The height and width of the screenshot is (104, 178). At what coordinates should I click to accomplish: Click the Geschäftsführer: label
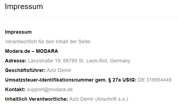(25, 70)
